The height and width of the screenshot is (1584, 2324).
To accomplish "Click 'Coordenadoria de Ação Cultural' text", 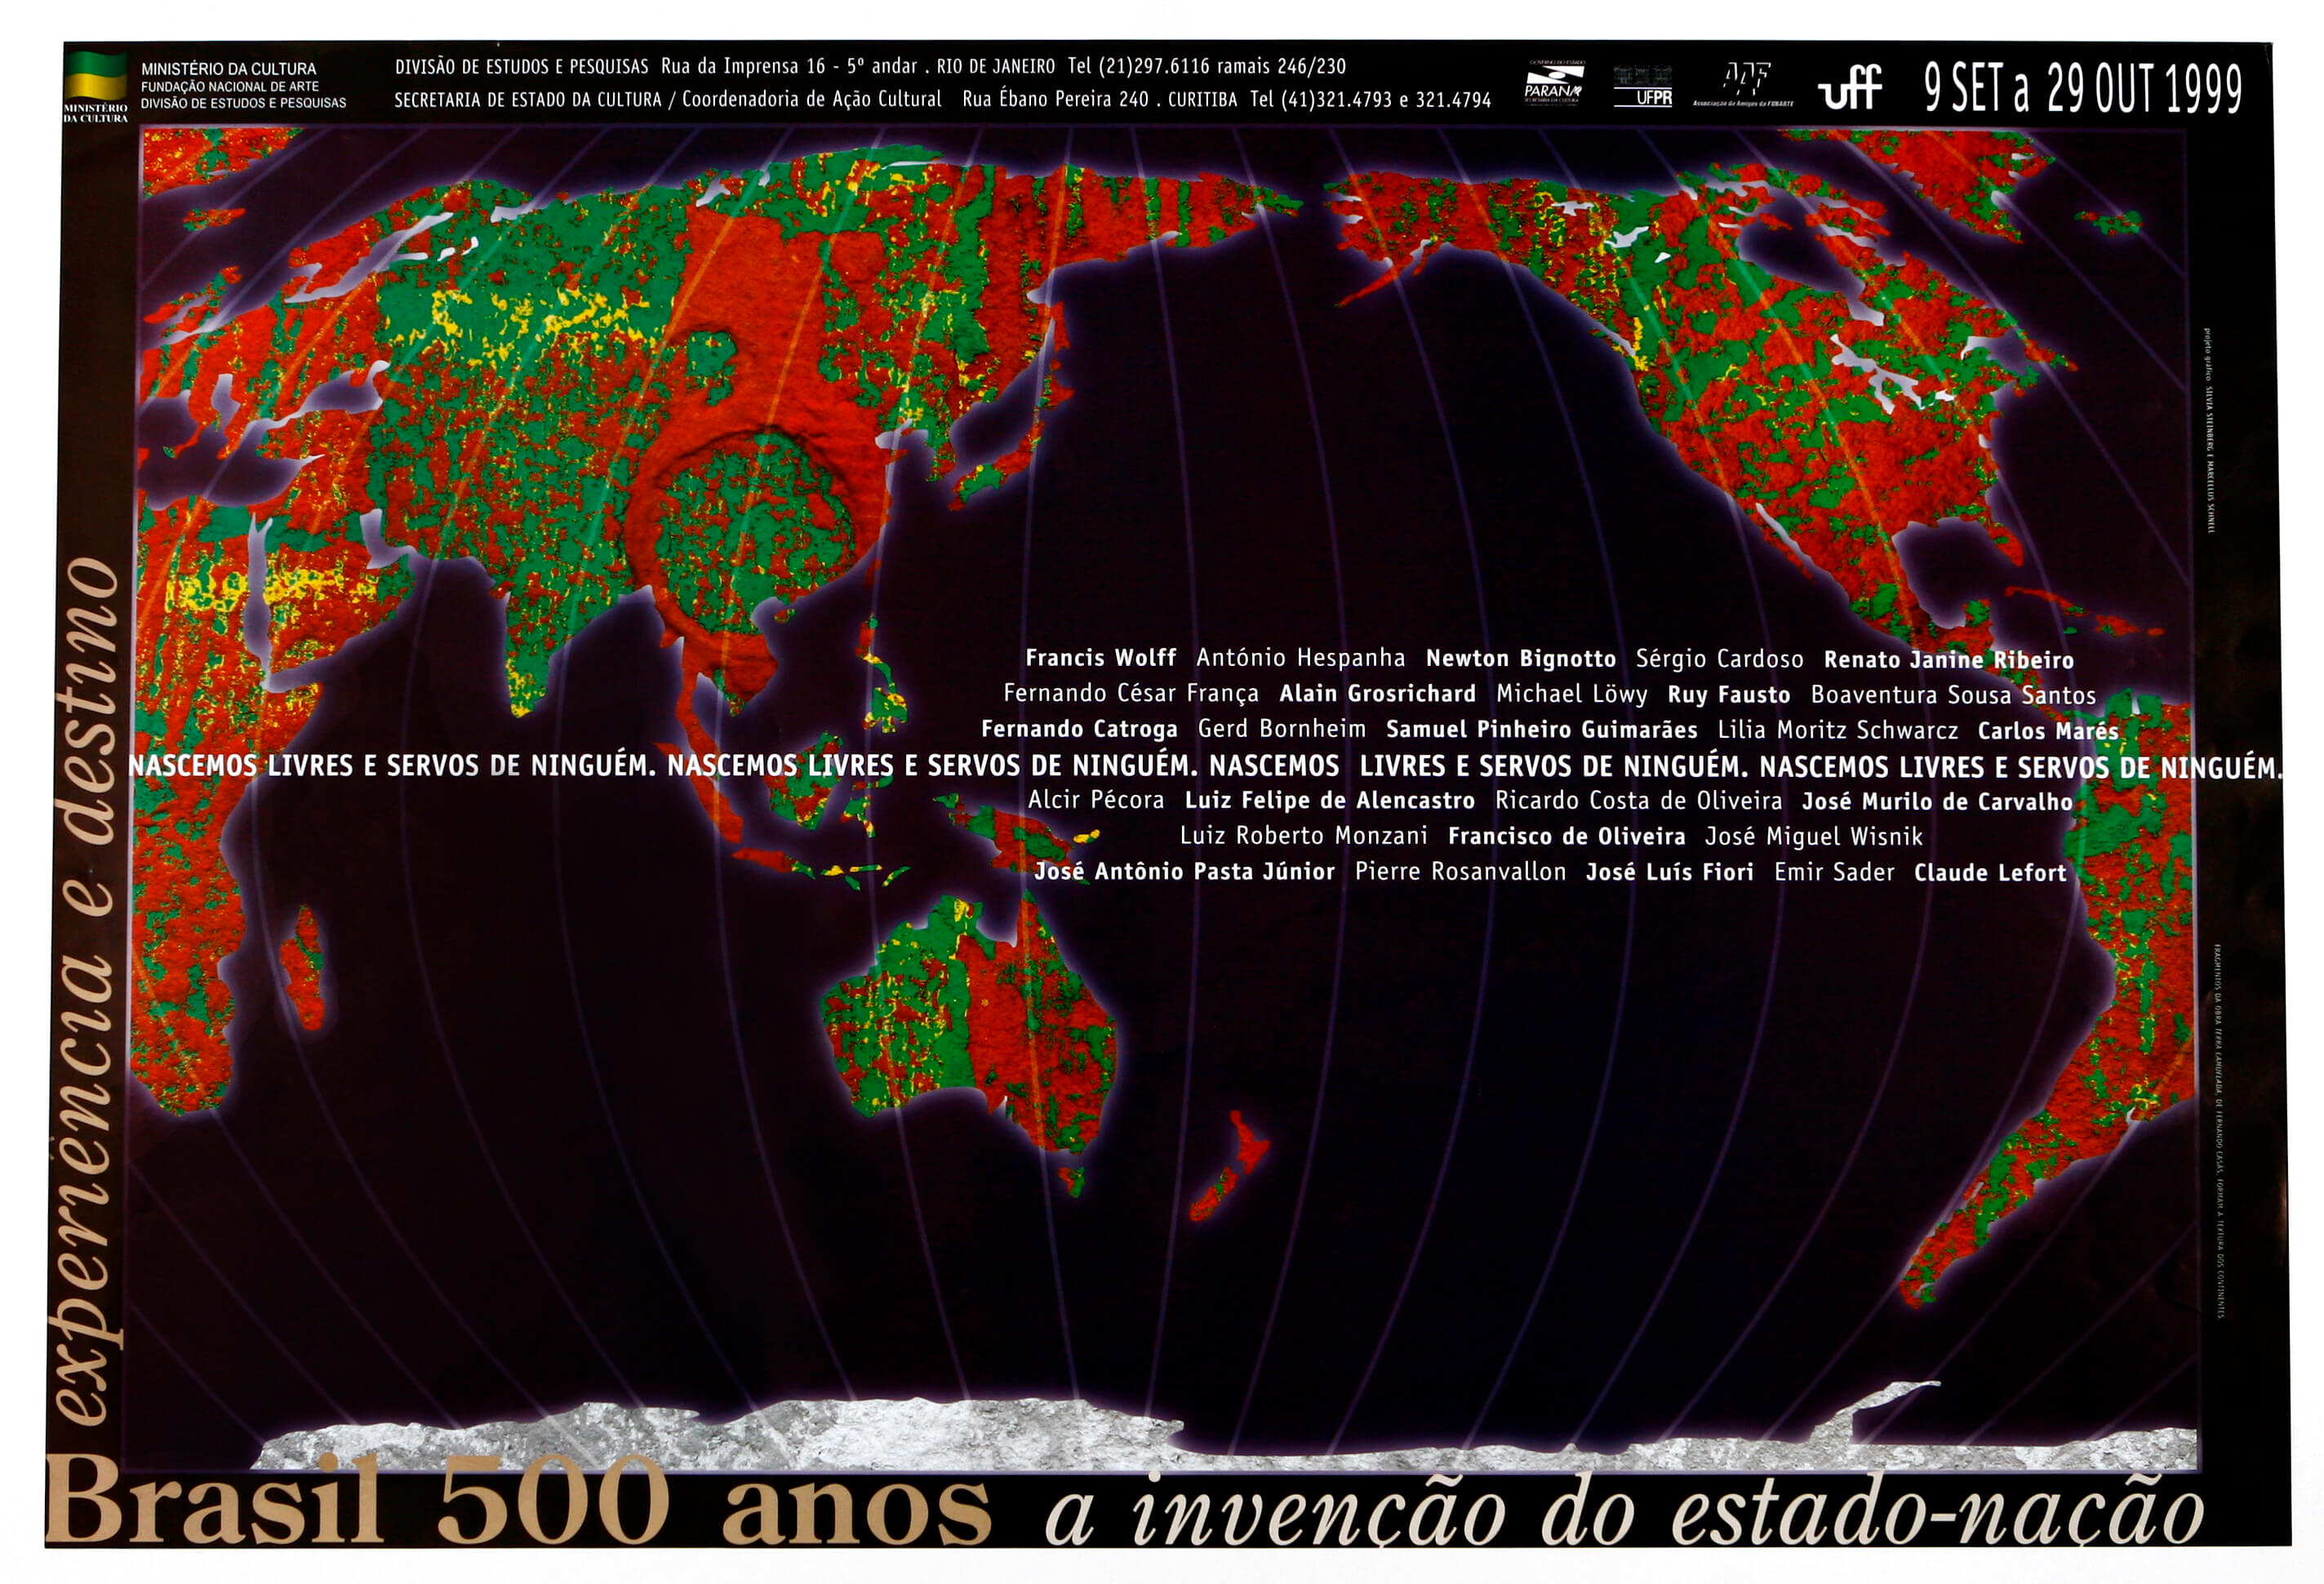I will 811,100.
